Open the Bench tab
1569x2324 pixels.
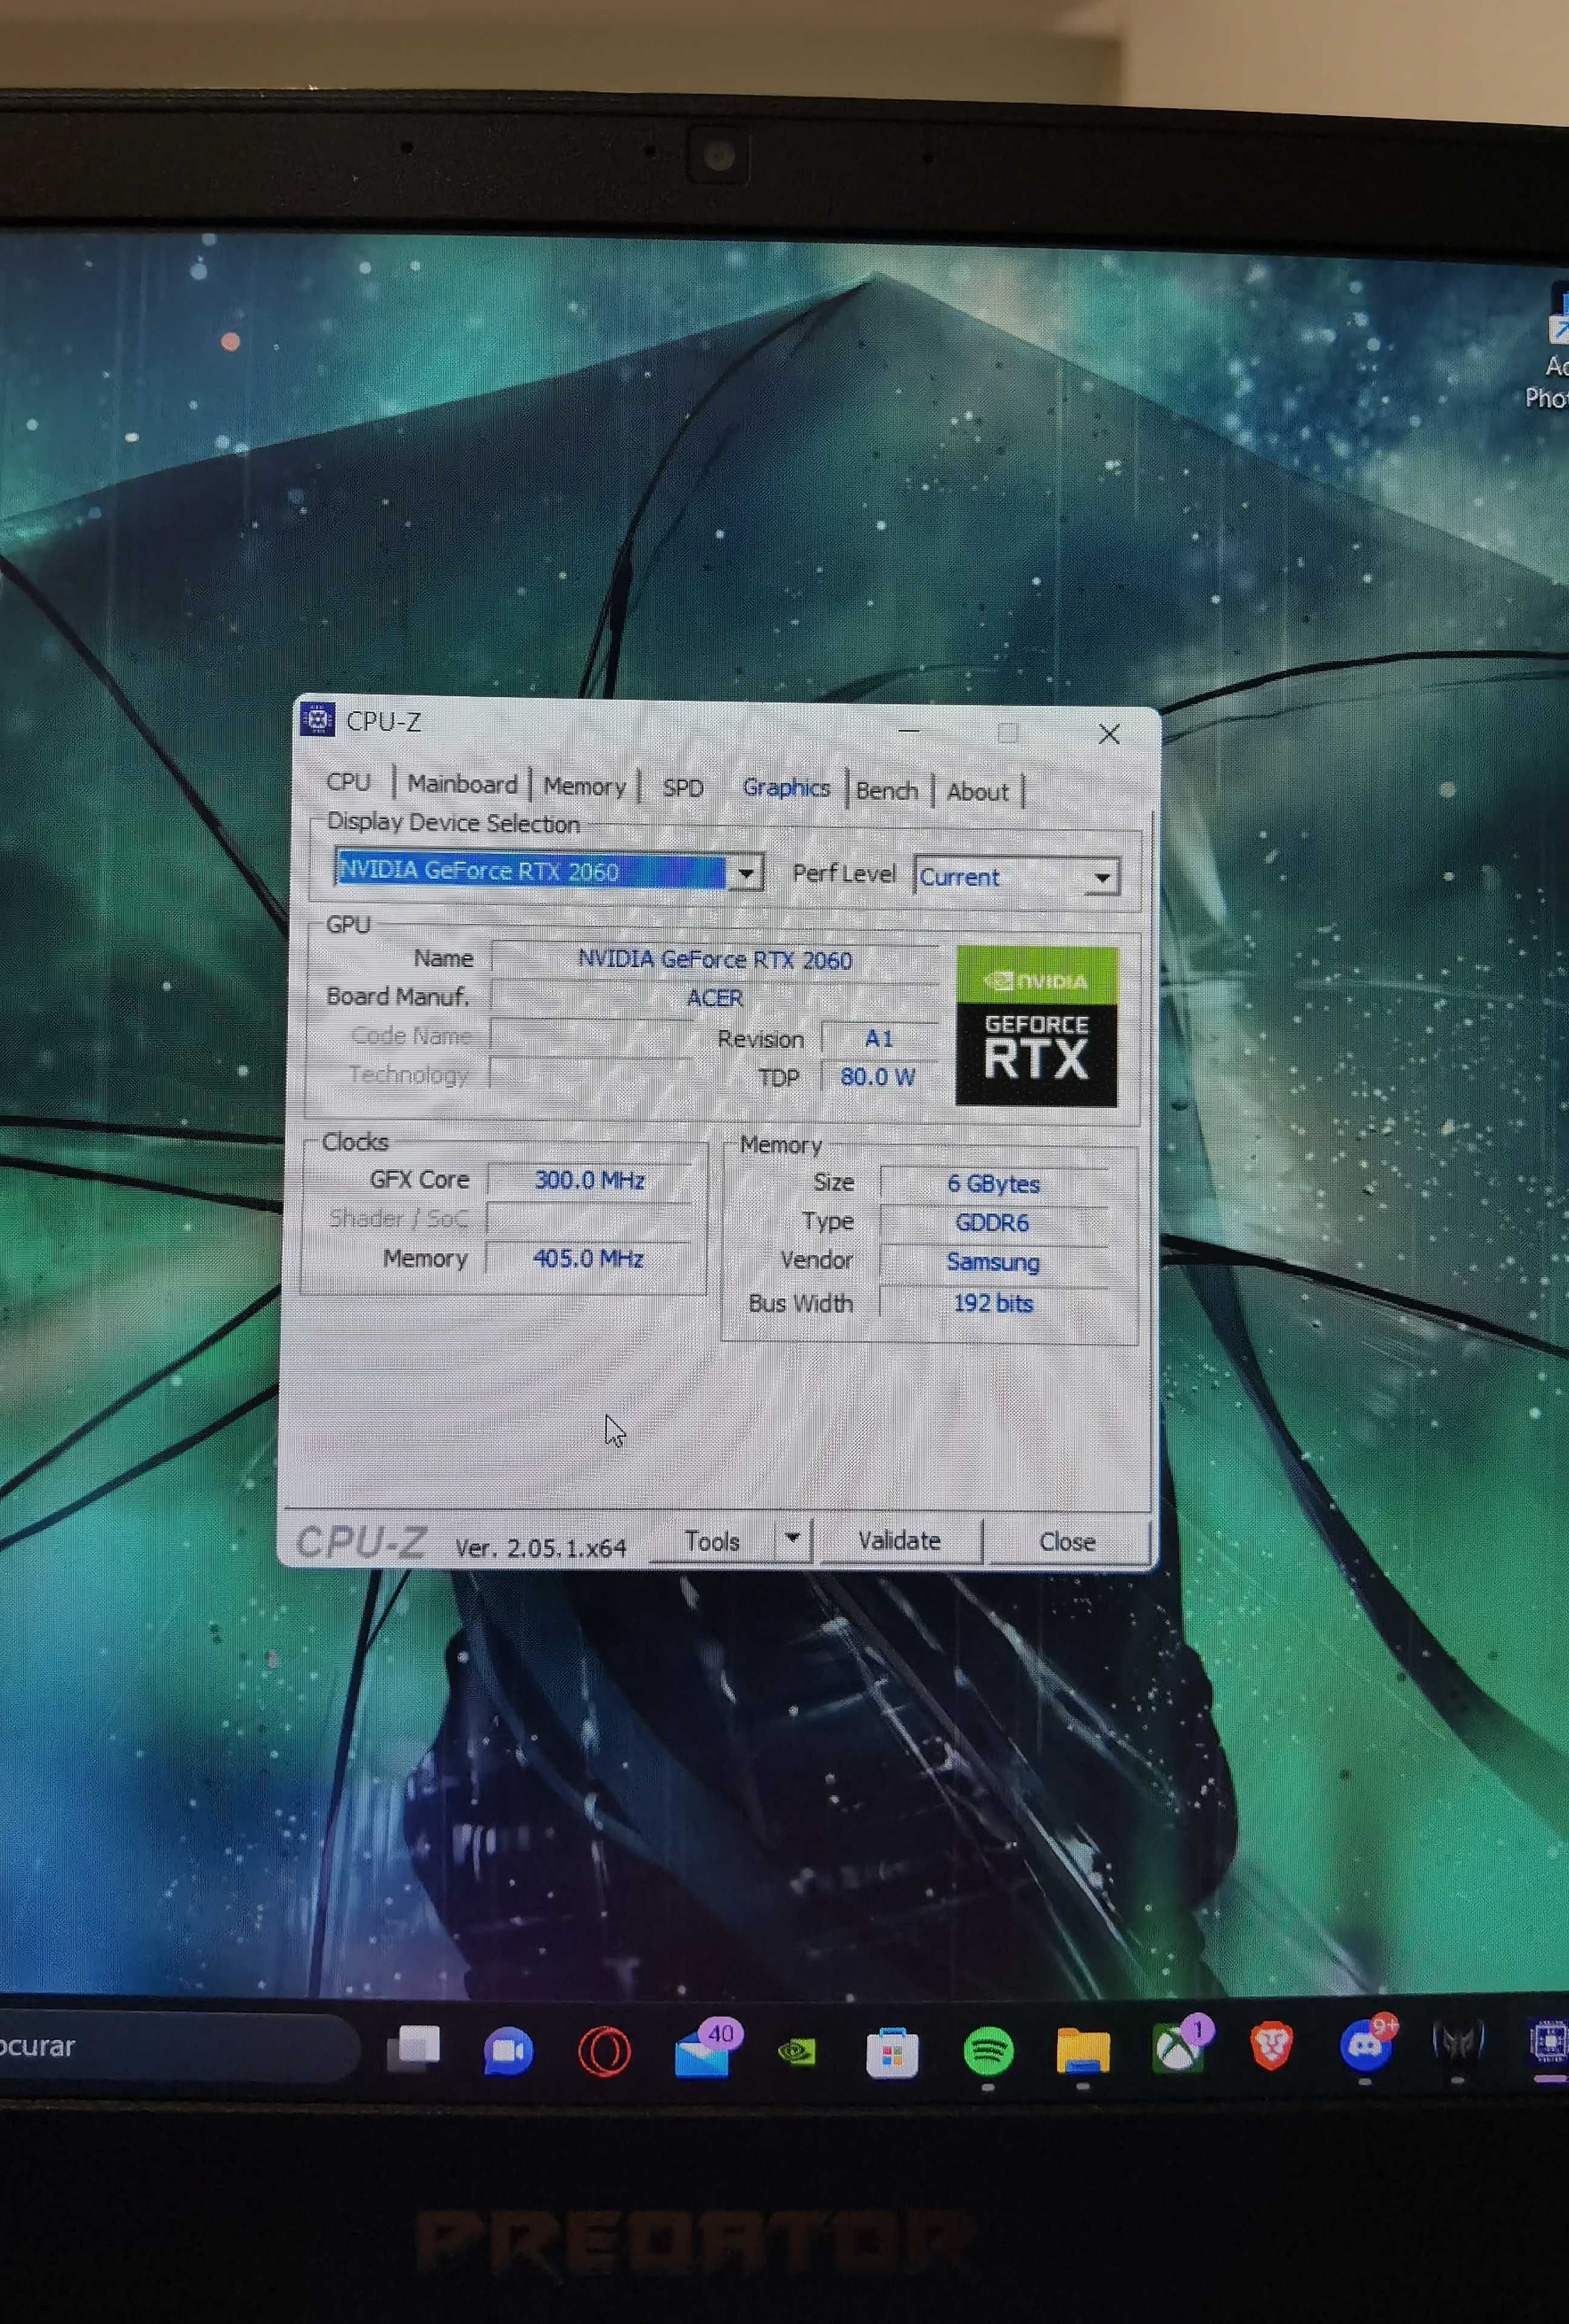tap(887, 790)
